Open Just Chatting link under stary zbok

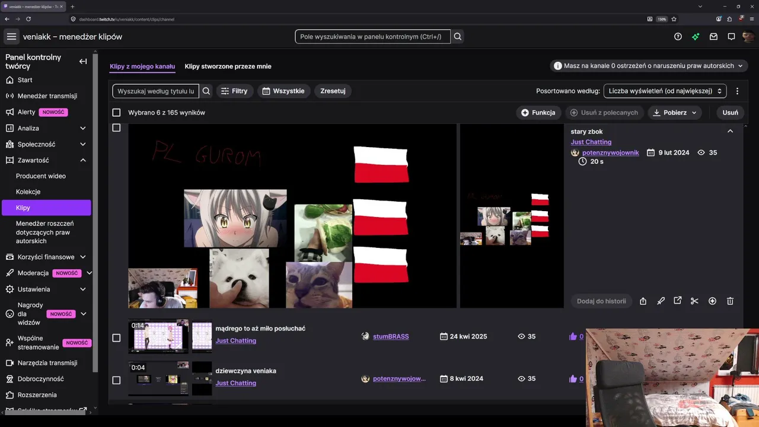point(591,142)
